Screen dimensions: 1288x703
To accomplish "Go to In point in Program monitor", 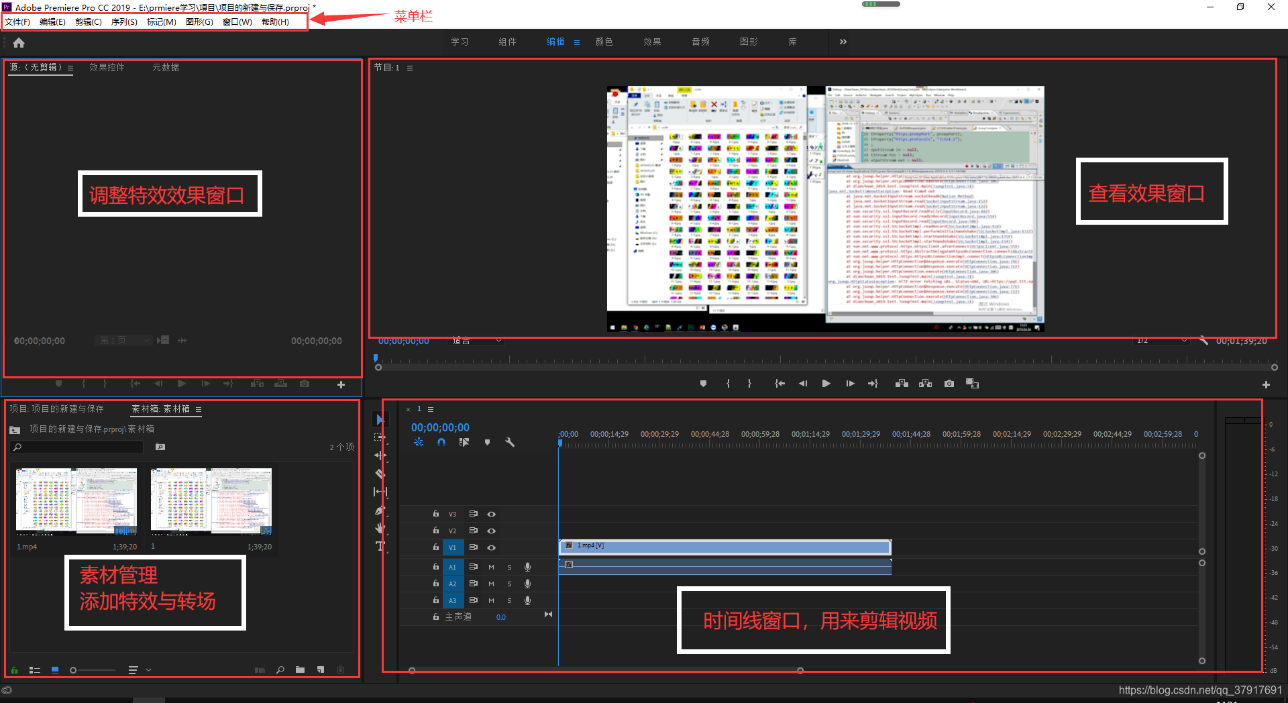I will tap(780, 384).
